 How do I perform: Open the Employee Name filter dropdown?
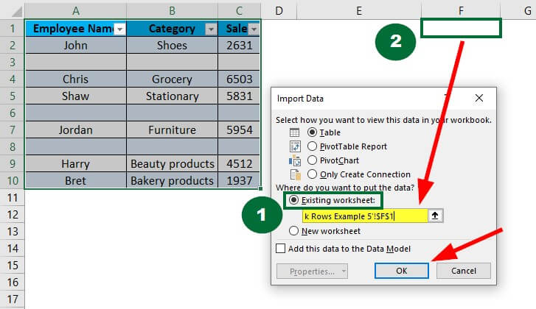(x=119, y=29)
